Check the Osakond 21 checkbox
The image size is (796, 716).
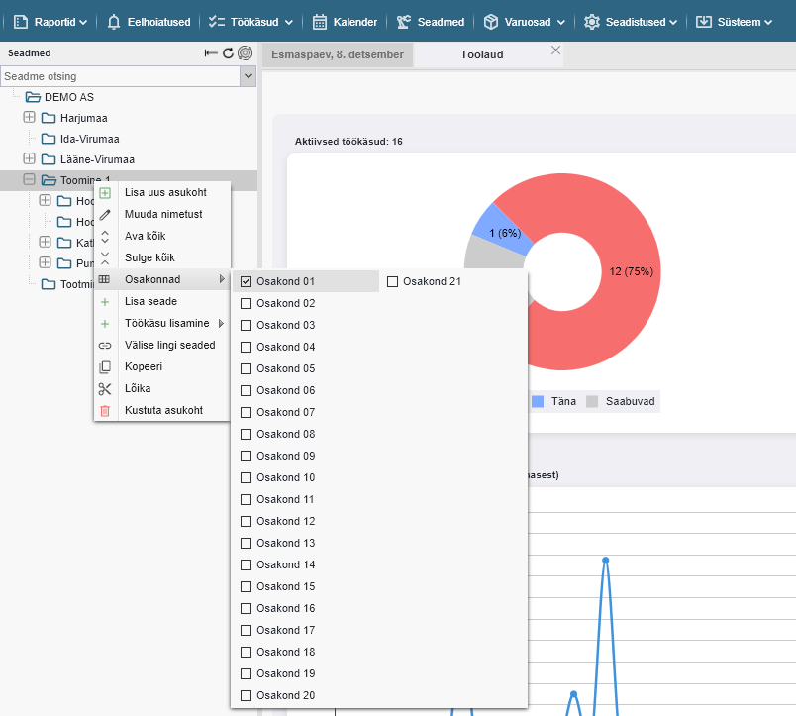(x=393, y=281)
